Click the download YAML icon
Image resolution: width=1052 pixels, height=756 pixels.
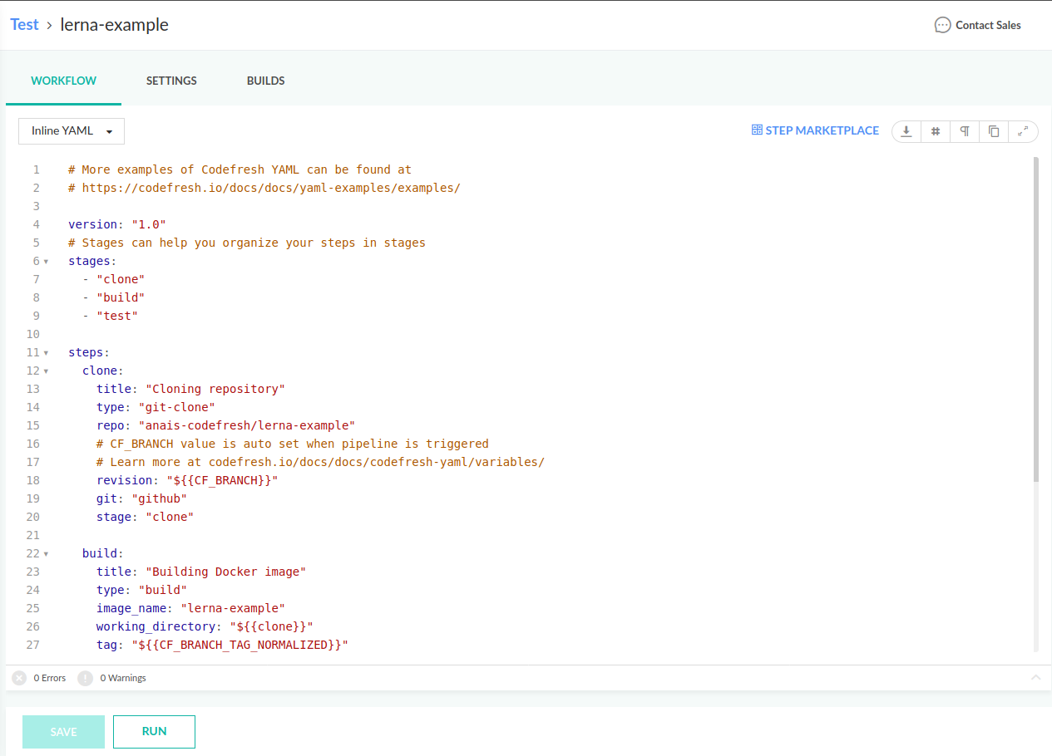(x=906, y=131)
